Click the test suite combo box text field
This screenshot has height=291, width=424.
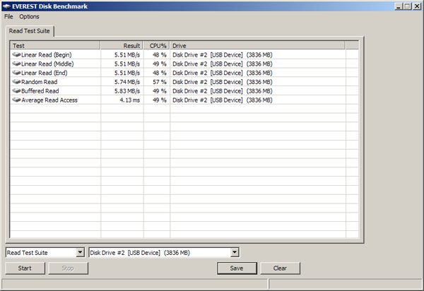41,253
